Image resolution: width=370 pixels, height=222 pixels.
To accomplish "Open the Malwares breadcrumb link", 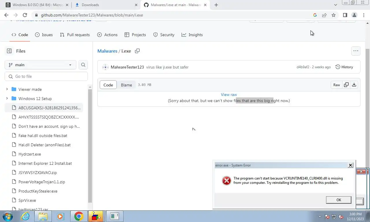I will click(x=107, y=51).
